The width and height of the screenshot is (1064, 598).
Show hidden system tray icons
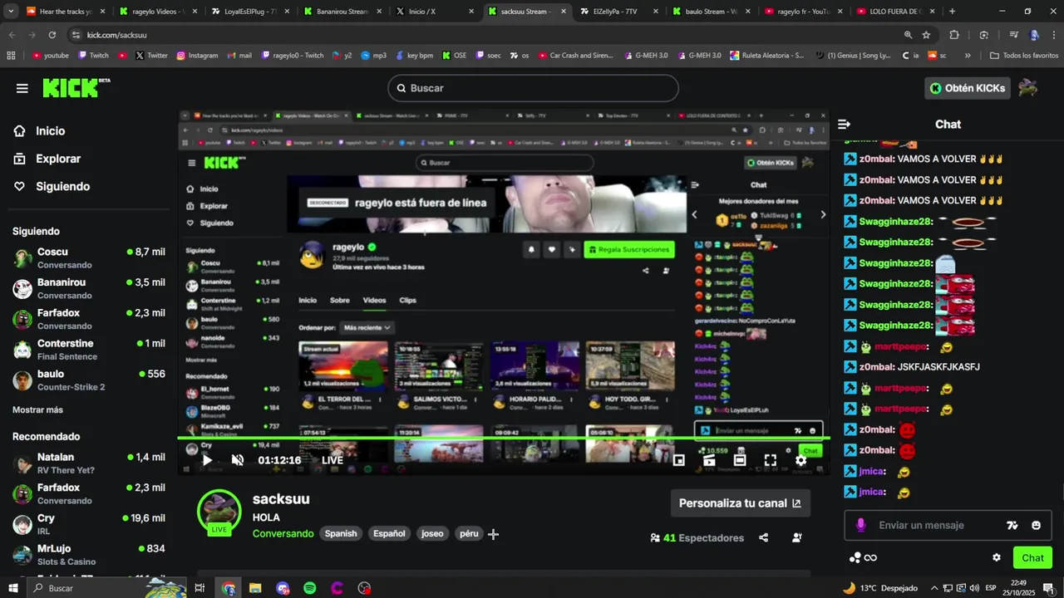935,588
